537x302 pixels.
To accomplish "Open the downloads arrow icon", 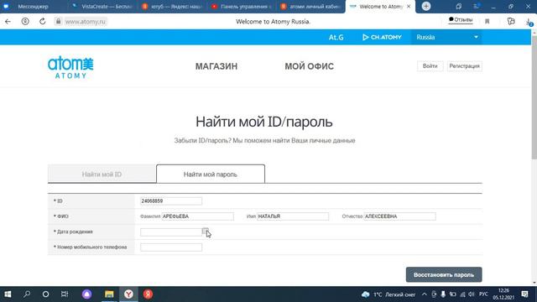I will click(x=529, y=22).
